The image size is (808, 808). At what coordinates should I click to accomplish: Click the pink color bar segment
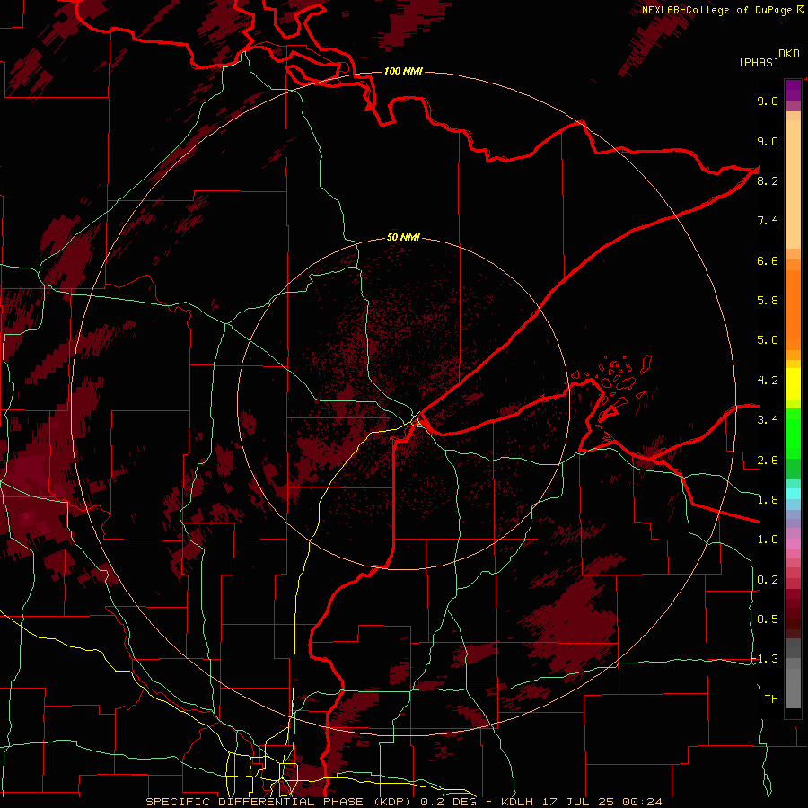pos(793,544)
